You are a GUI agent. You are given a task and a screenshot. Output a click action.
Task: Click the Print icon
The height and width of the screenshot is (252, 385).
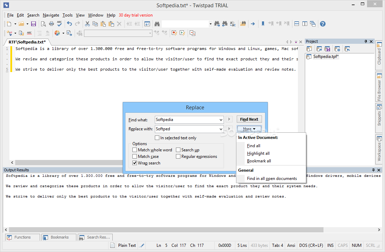pos(51,24)
